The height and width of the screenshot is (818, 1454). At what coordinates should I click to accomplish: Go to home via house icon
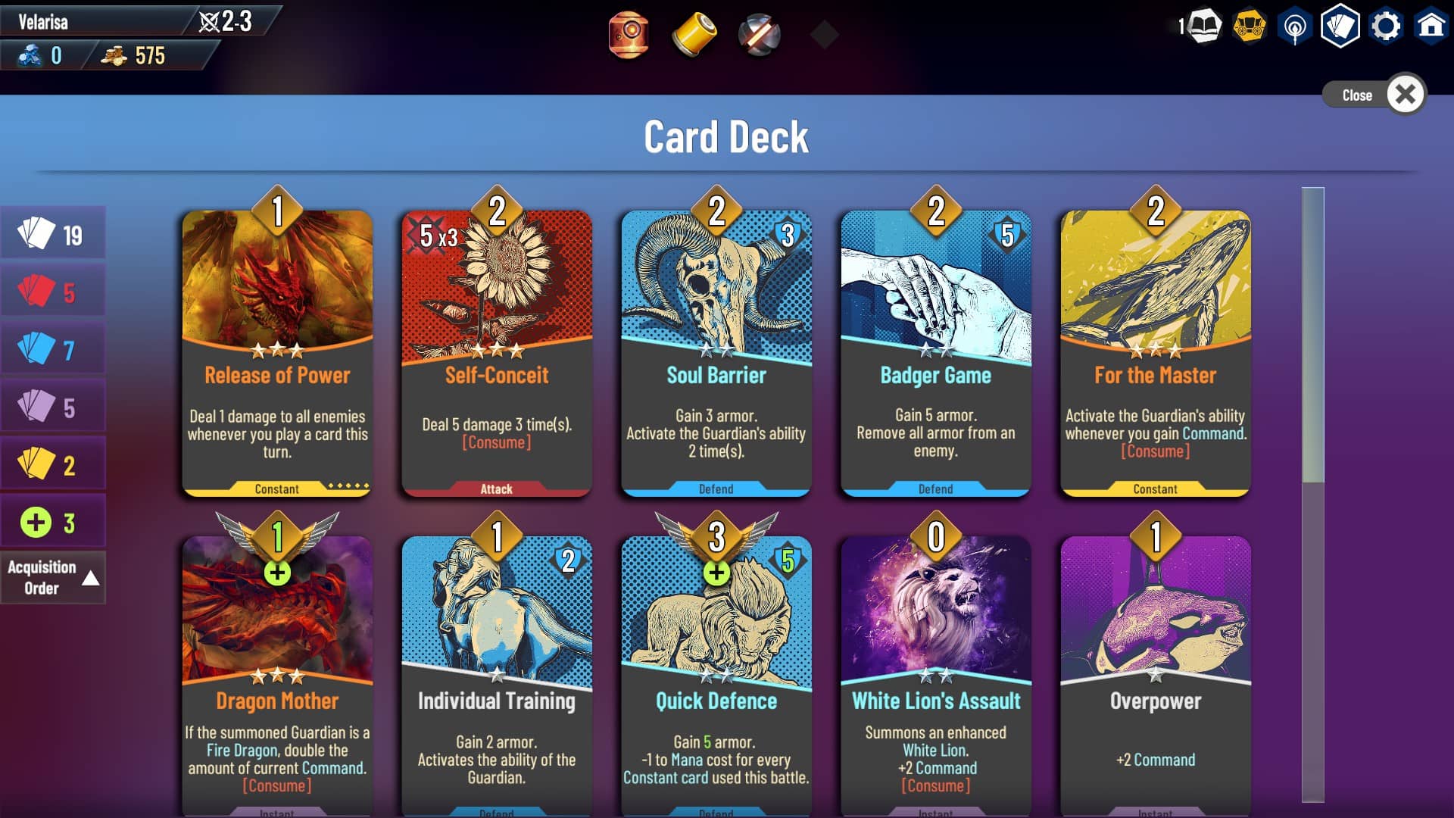point(1431,27)
